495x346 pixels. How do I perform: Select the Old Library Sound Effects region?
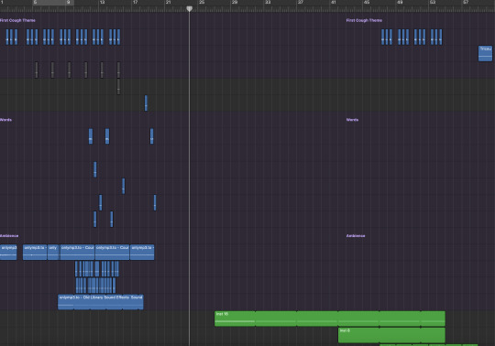101,302
